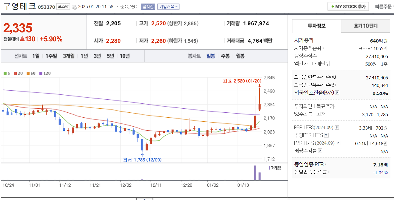Click the plus icon on MY STOCK 추가
Screen dimensions: 394x200
point(333,6)
